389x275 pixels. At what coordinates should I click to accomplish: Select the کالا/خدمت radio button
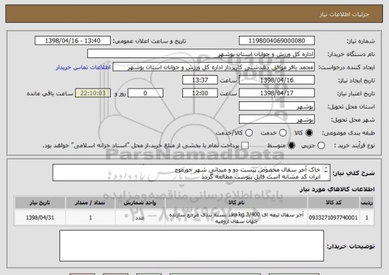(x=249, y=133)
